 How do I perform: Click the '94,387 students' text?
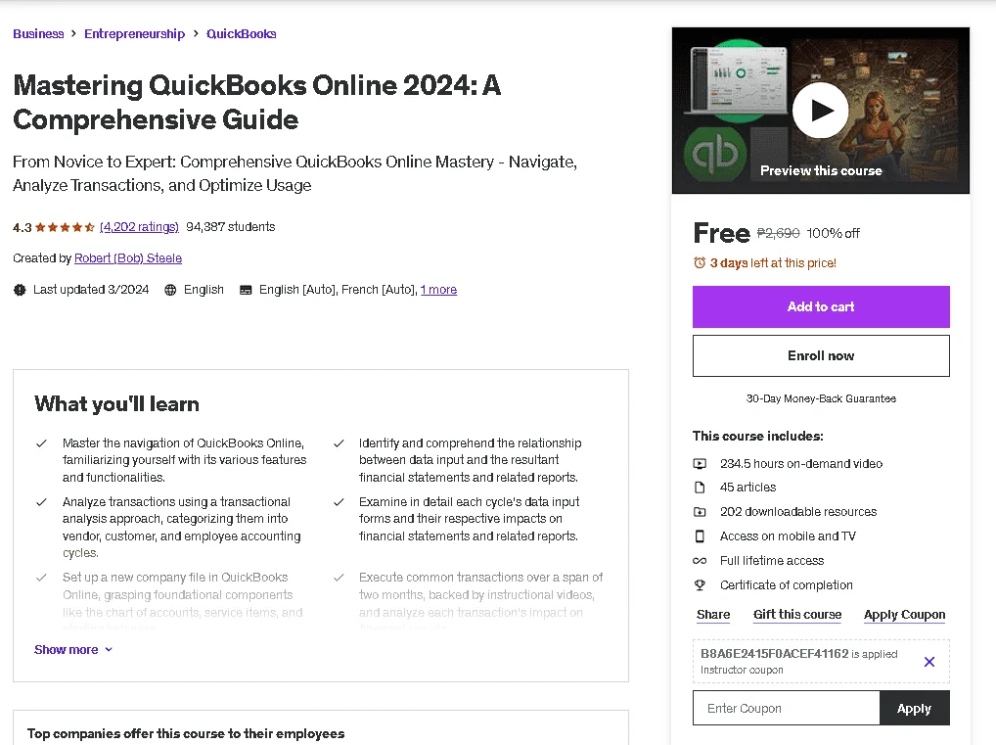(231, 227)
